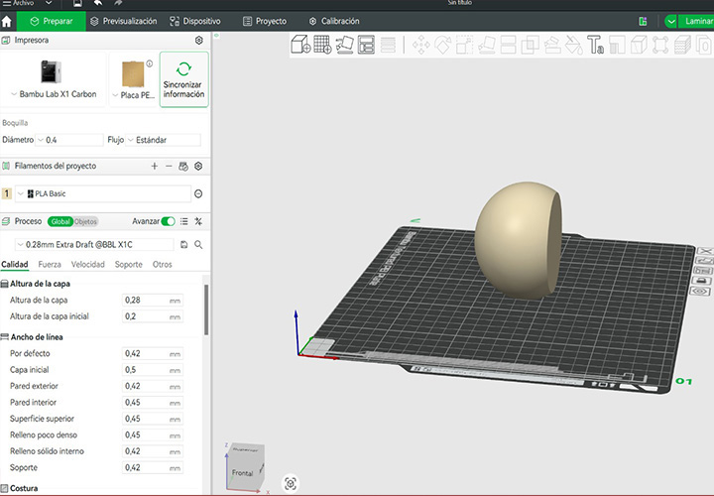Click the Add plate icon

pyautogui.click(x=322, y=44)
